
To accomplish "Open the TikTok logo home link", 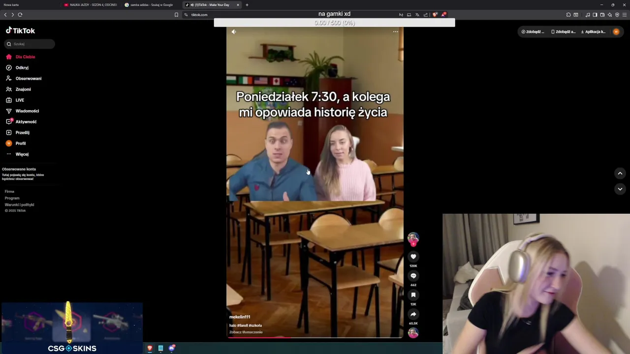I will 20,30.
